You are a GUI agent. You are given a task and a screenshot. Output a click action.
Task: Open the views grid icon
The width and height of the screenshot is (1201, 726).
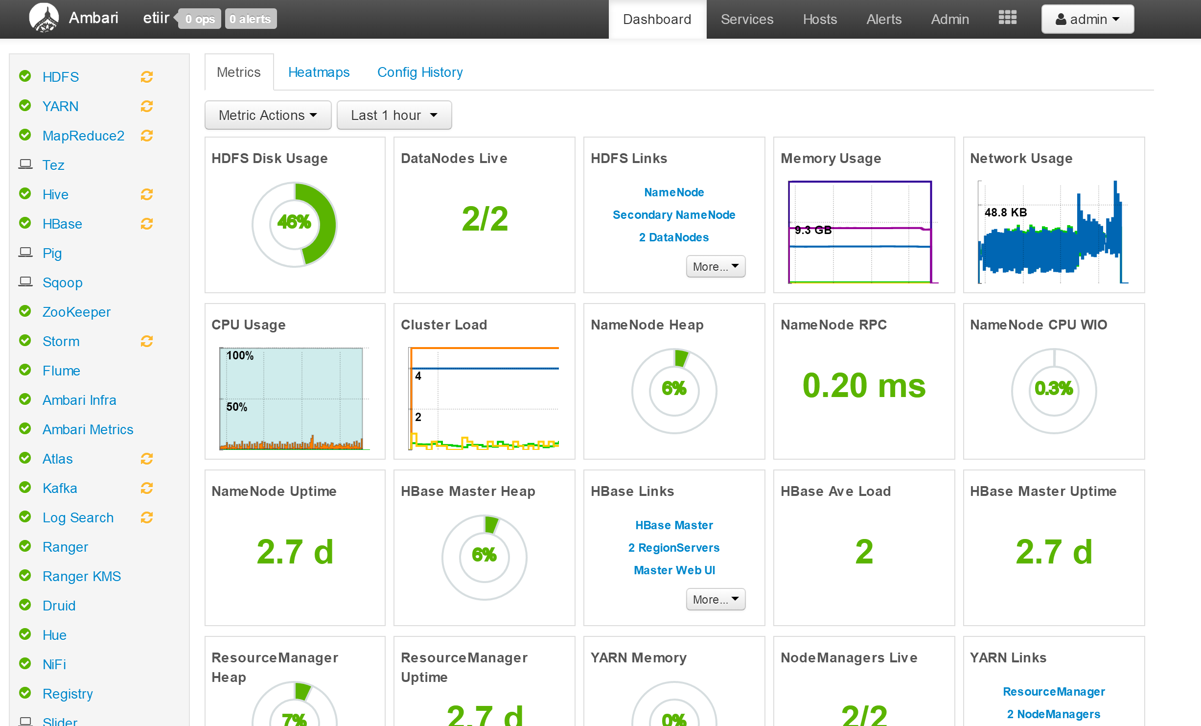pos(1008,18)
